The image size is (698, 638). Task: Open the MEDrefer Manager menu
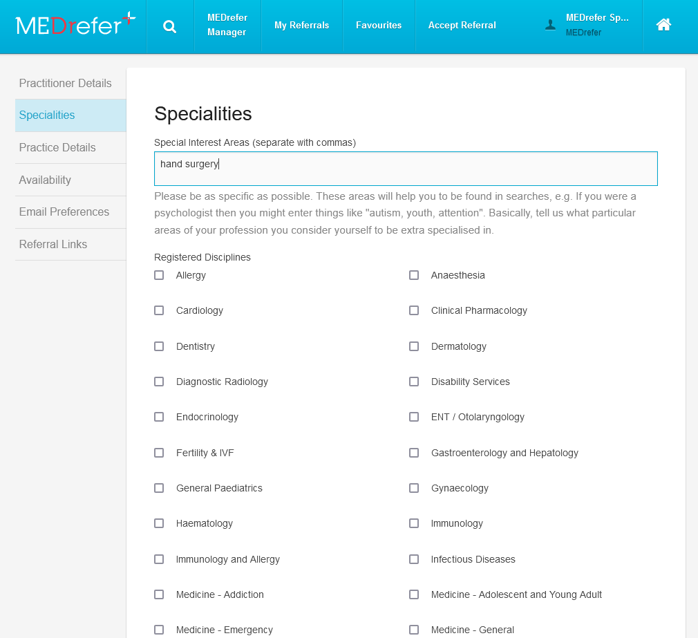coord(227,25)
